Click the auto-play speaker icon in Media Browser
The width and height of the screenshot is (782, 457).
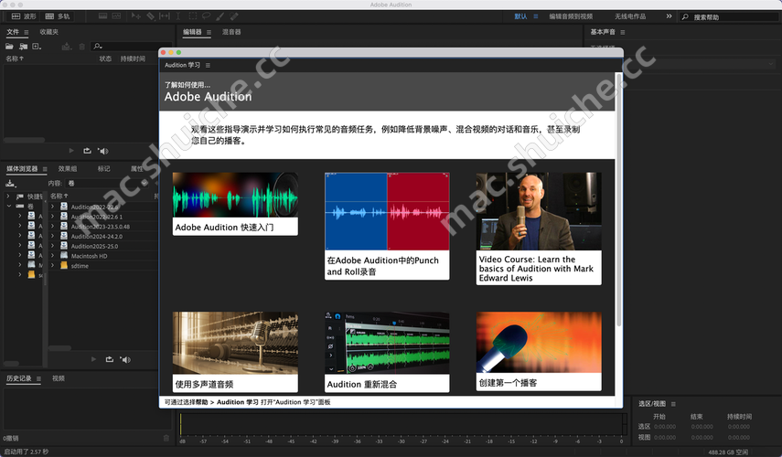coord(123,359)
